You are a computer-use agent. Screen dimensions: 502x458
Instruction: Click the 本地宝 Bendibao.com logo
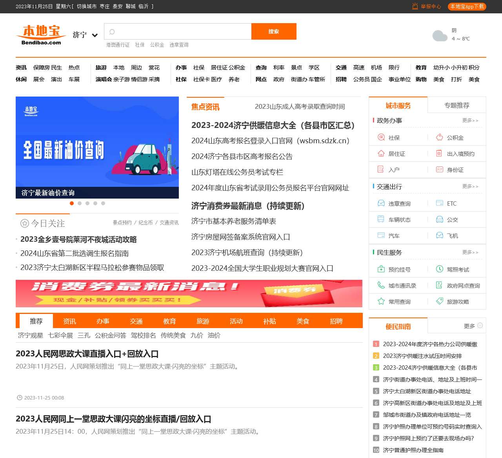tap(41, 35)
